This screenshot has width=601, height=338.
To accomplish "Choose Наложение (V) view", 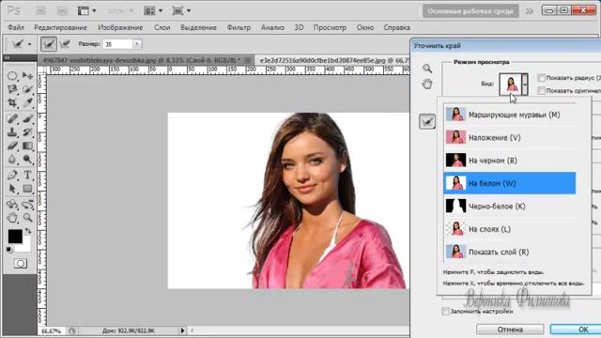I will click(x=510, y=138).
